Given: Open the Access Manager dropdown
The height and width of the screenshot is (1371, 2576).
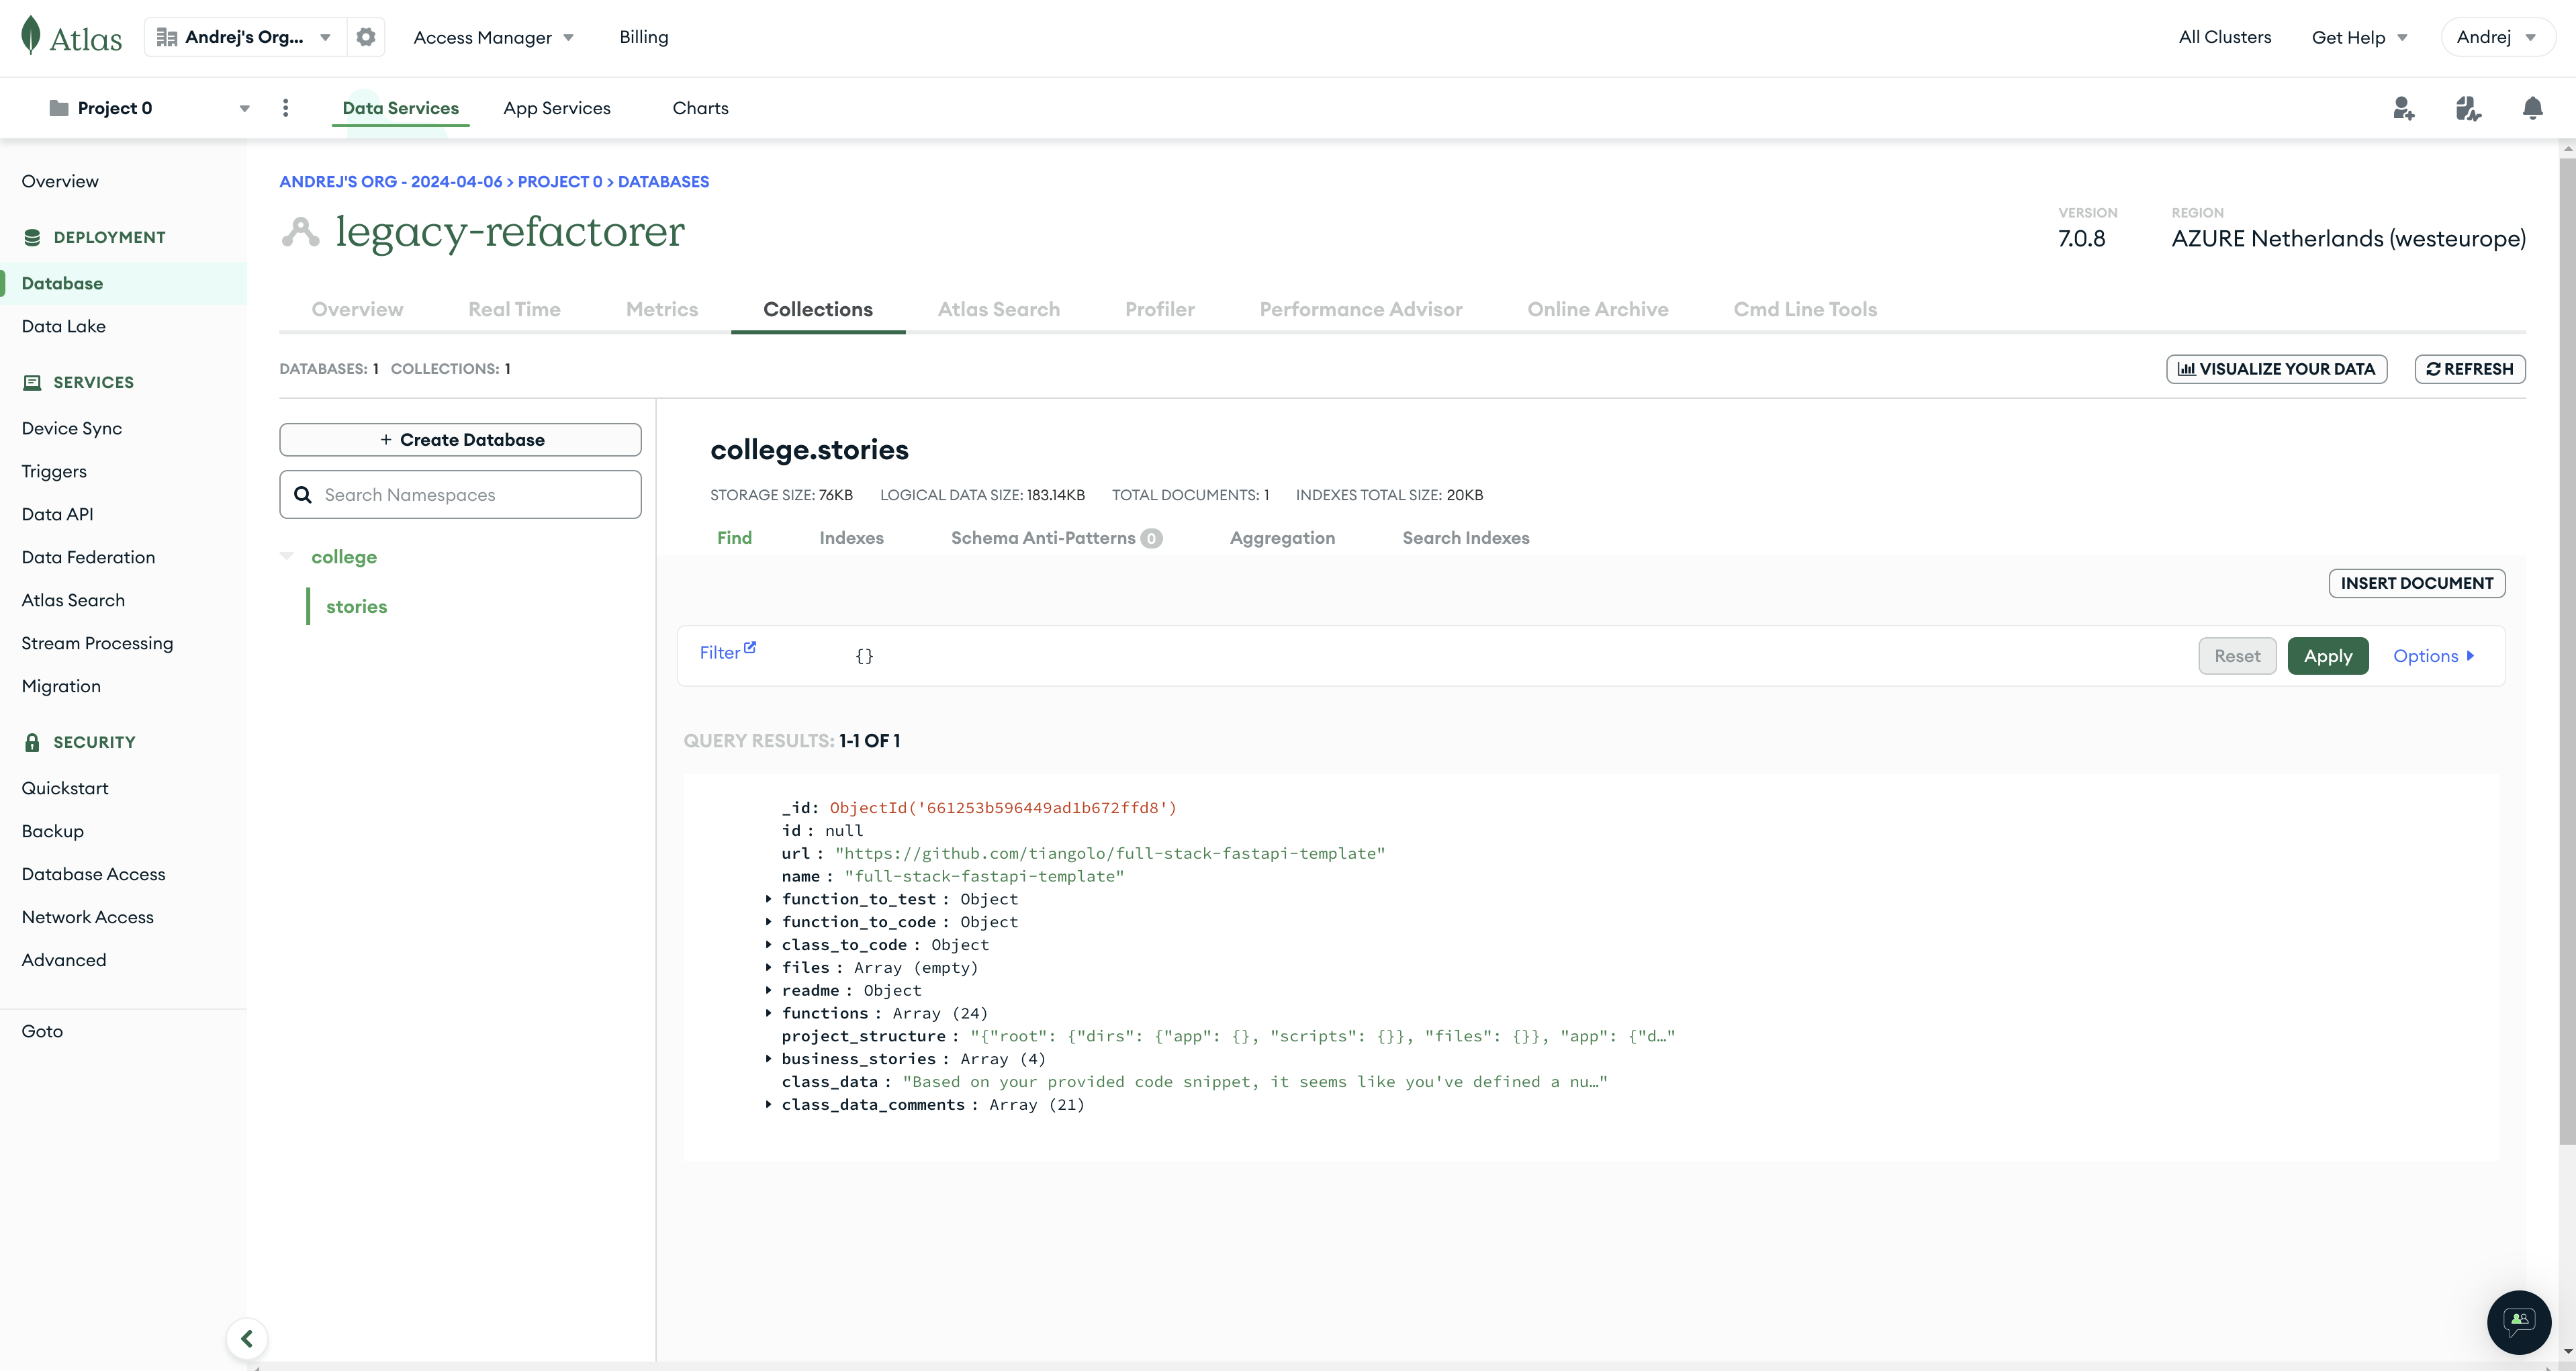Looking at the screenshot, I should 493,37.
